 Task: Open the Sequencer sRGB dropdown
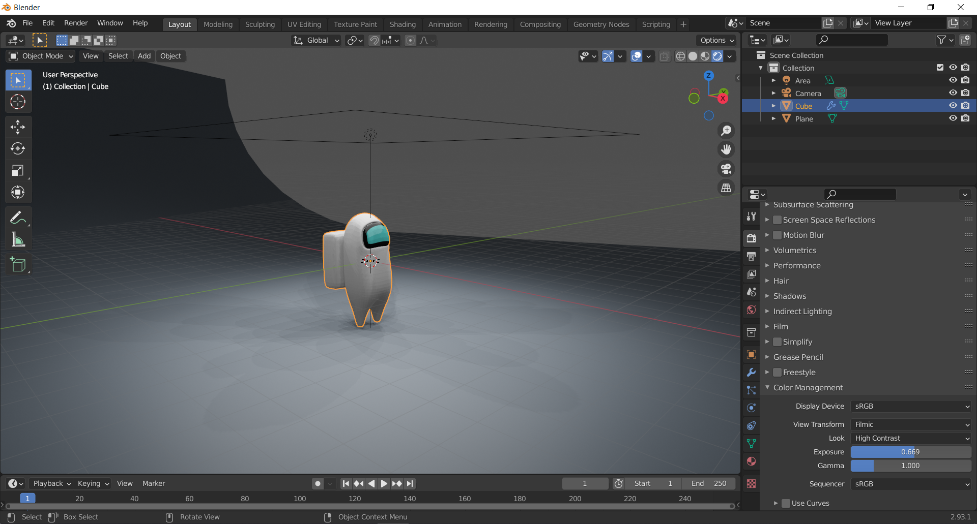point(911,484)
